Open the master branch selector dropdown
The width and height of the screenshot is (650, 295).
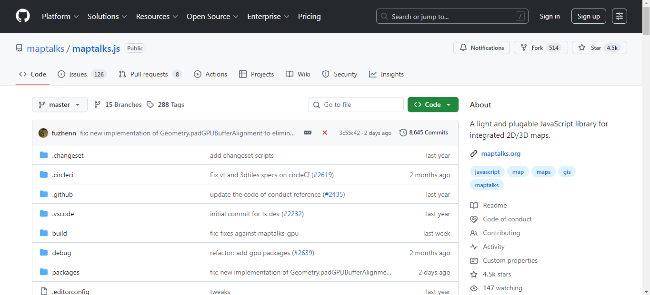pos(60,105)
